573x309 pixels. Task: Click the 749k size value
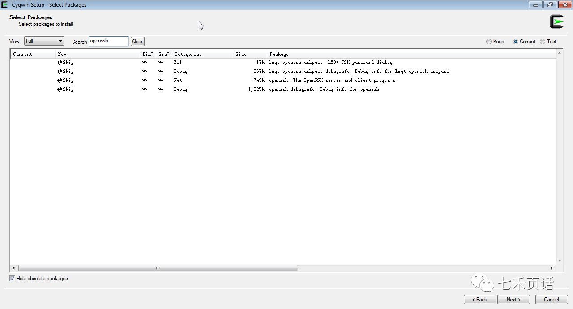pos(259,80)
